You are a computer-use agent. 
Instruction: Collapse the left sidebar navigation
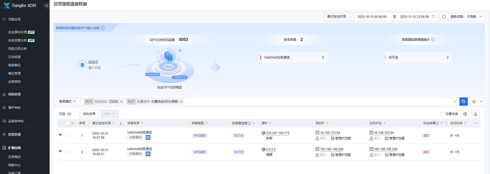click(x=47, y=6)
